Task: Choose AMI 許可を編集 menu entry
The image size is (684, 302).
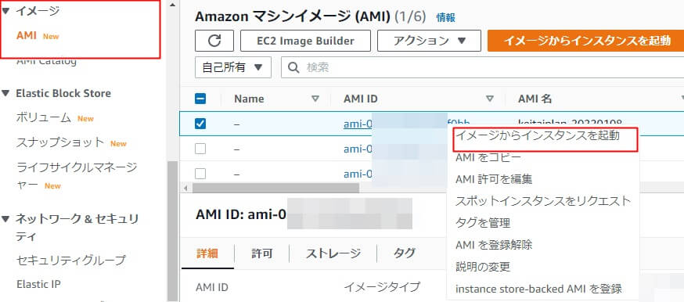Action: point(493,179)
